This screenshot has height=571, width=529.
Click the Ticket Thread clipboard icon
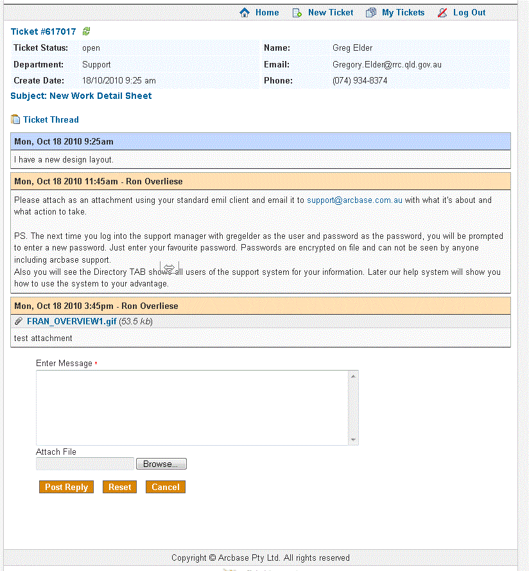coord(15,119)
